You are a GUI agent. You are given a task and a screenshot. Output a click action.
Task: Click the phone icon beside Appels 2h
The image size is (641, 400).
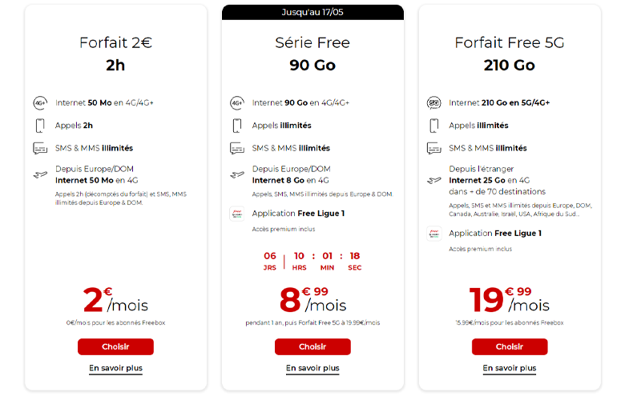40,126
